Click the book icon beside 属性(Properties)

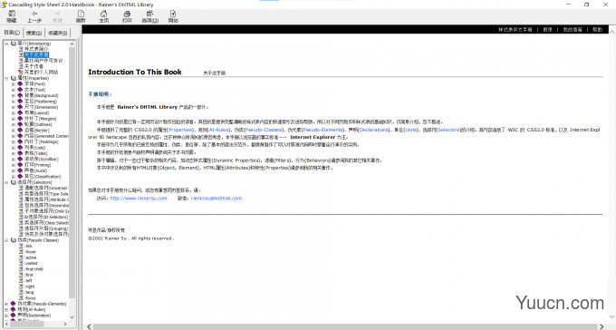click(14, 78)
